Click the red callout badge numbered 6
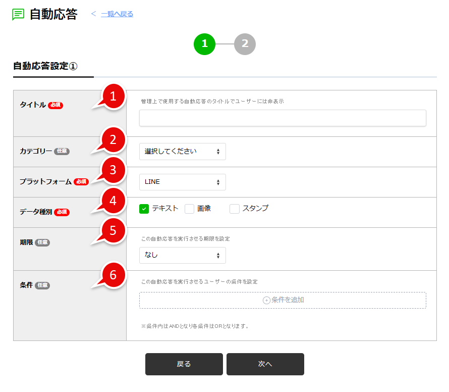The height and width of the screenshot is (392, 449). click(113, 275)
